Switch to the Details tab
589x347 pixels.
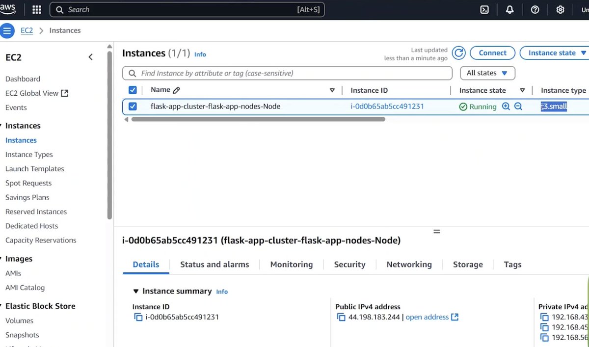click(x=146, y=265)
